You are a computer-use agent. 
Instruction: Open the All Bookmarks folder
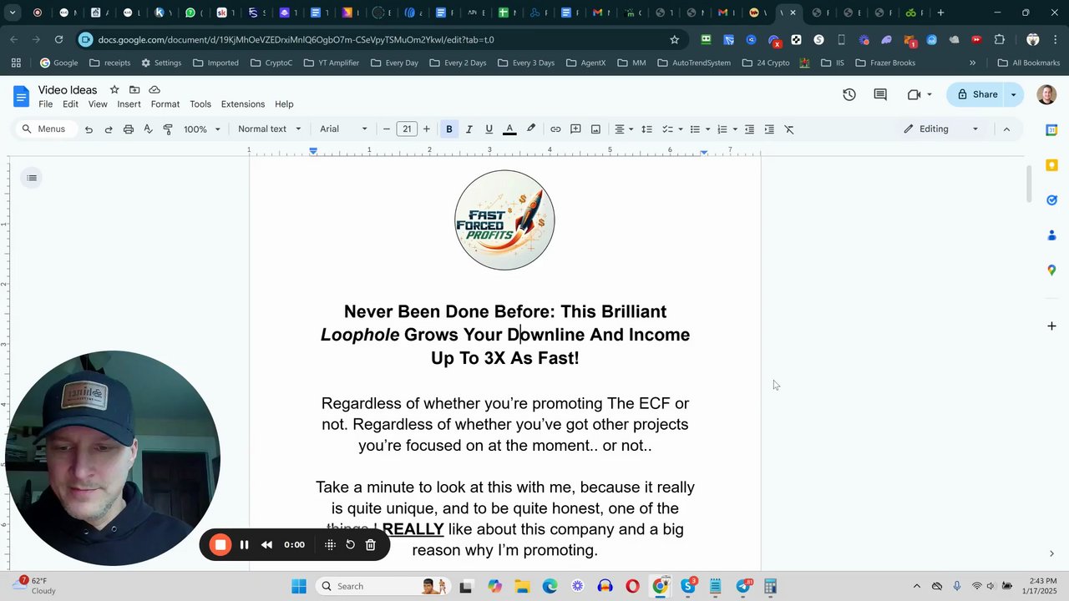tap(1028, 63)
